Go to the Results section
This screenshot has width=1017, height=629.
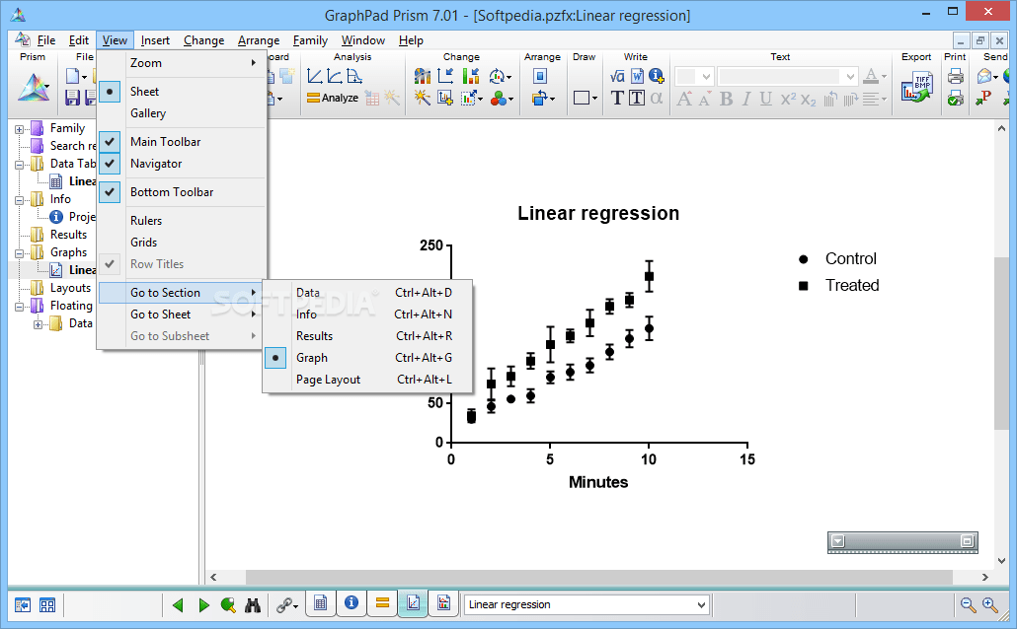pos(367,336)
